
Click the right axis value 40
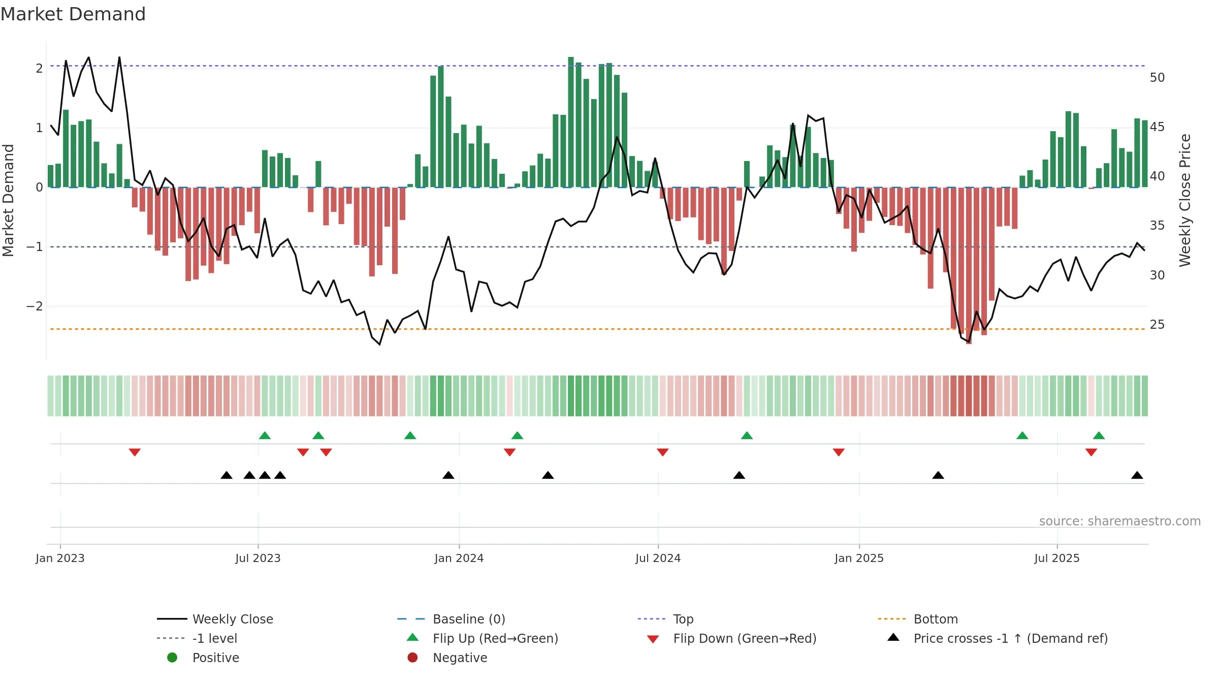tap(1158, 176)
